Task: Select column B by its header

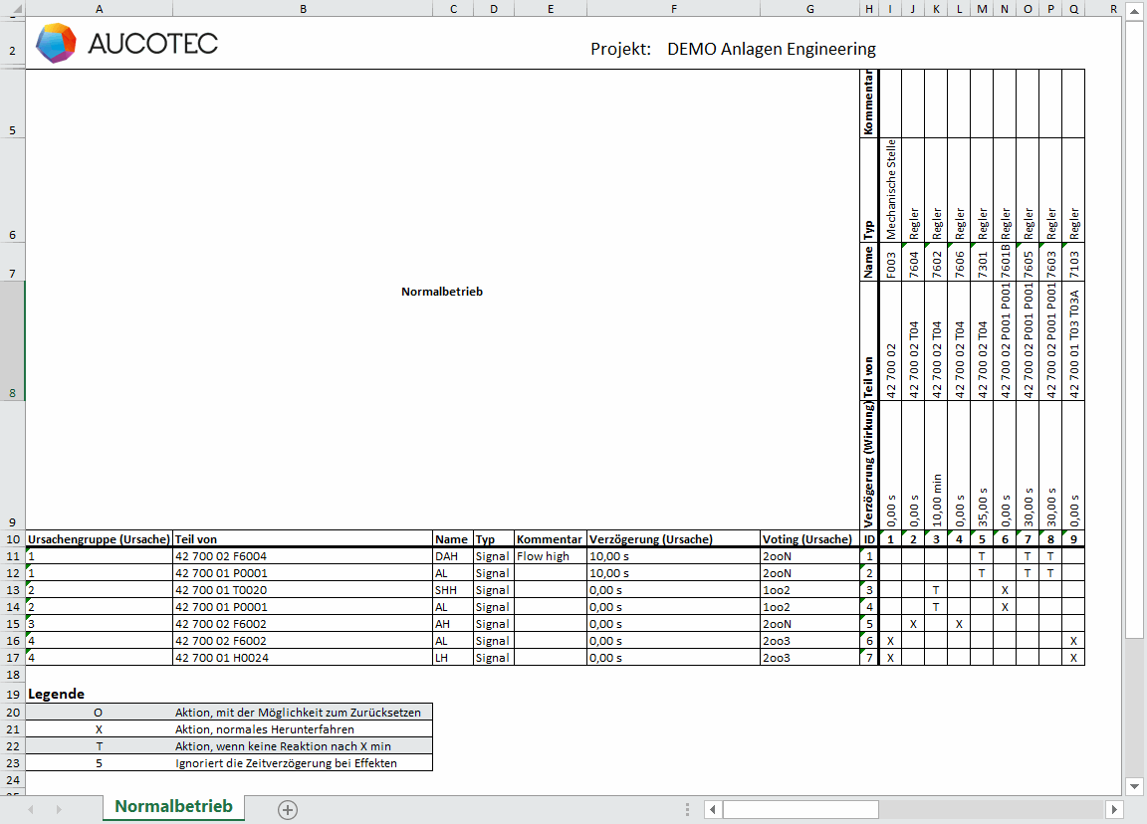Action: 303,8
